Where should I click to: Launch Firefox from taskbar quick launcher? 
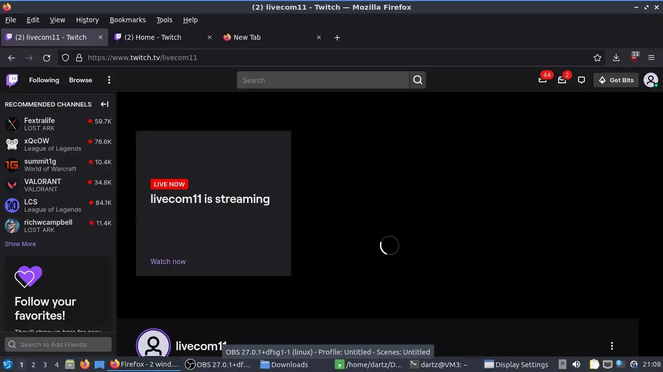pyautogui.click(x=85, y=364)
